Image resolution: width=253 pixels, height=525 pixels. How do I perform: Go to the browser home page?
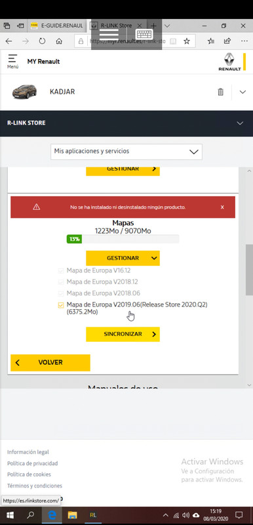(x=59, y=41)
